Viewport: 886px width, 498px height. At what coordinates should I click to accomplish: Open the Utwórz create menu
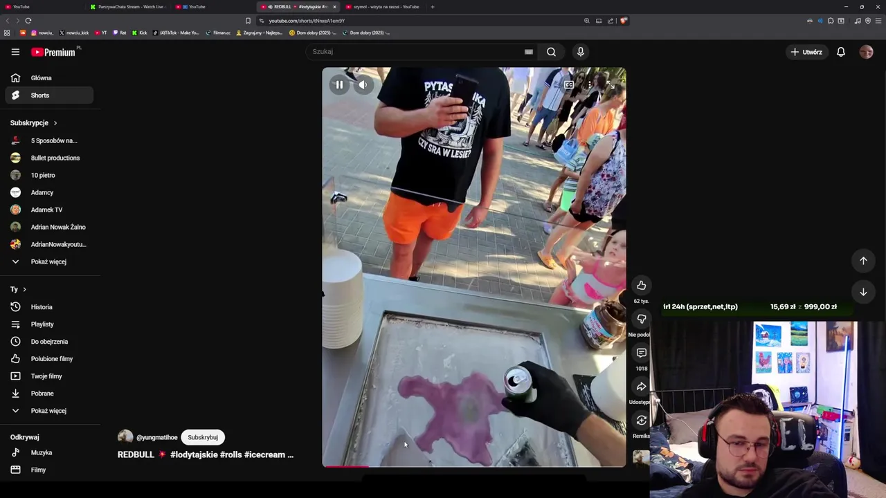pyautogui.click(x=806, y=52)
